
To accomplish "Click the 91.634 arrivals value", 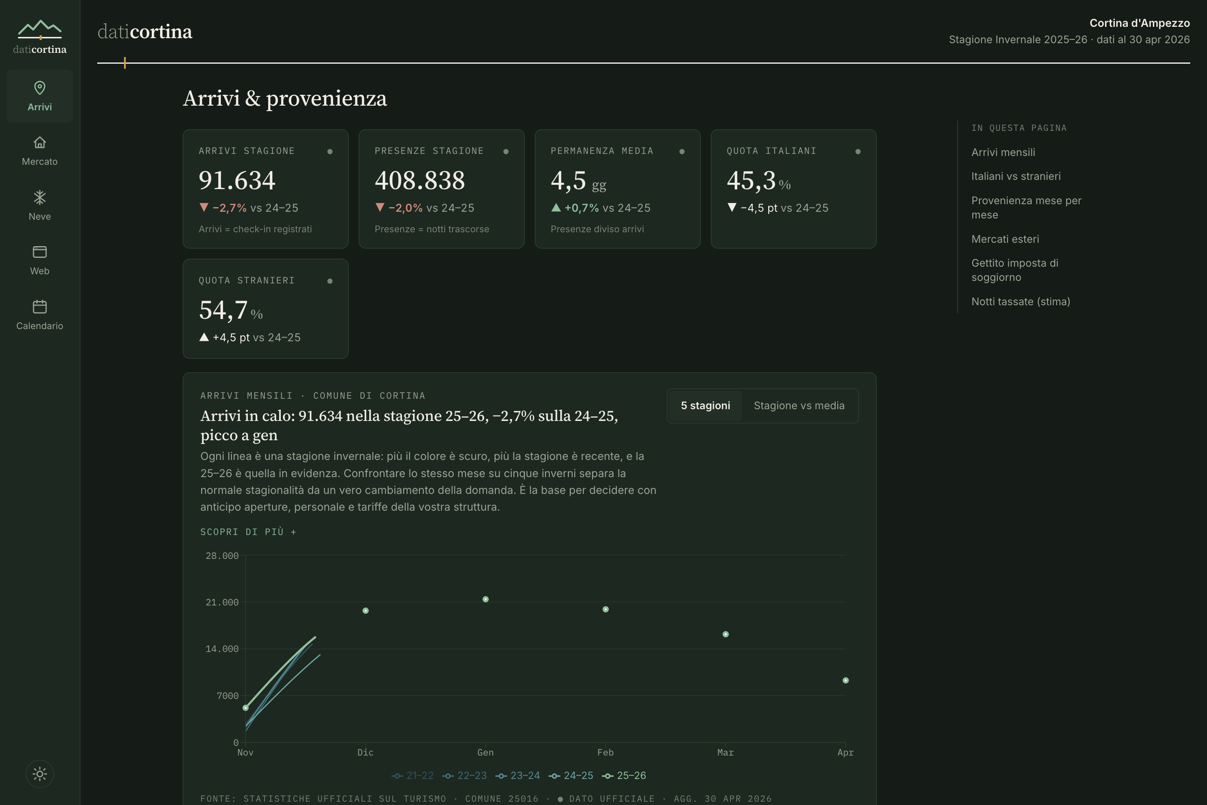I will click(x=237, y=180).
